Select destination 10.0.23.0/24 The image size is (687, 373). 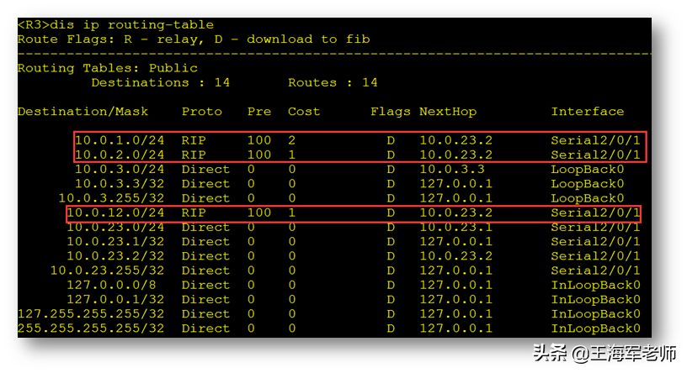115,227
